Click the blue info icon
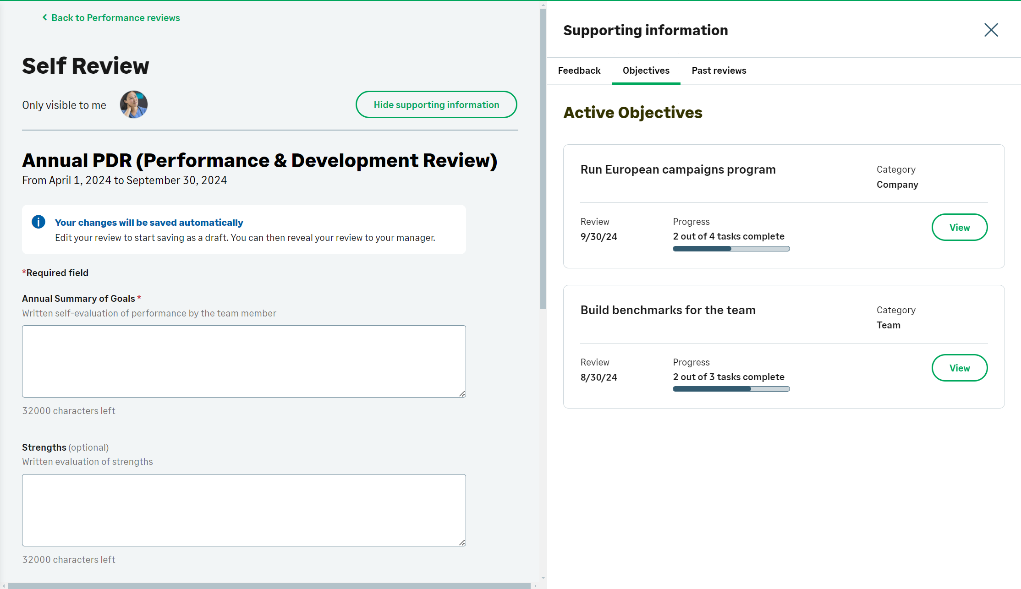Image resolution: width=1021 pixels, height=589 pixels. pyautogui.click(x=38, y=222)
